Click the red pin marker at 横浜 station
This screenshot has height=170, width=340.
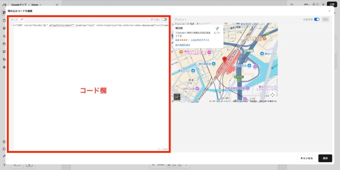(224, 60)
